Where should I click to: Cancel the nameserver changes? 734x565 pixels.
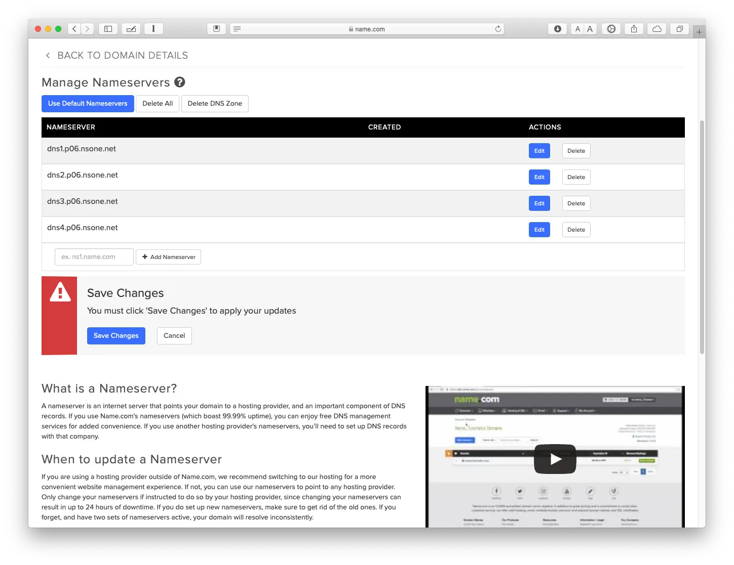click(x=174, y=336)
